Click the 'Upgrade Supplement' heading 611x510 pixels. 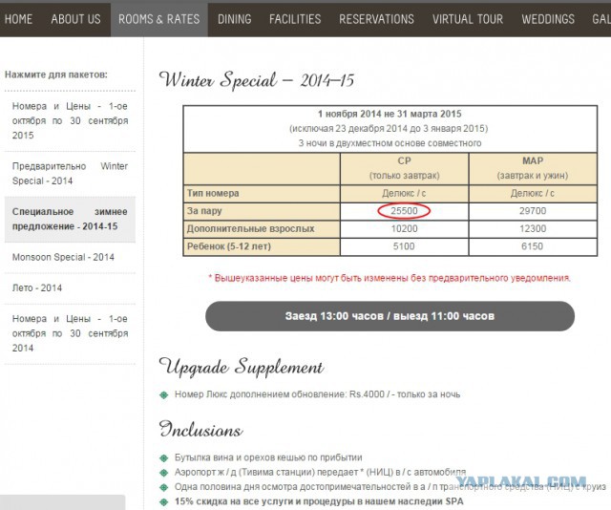242,368
